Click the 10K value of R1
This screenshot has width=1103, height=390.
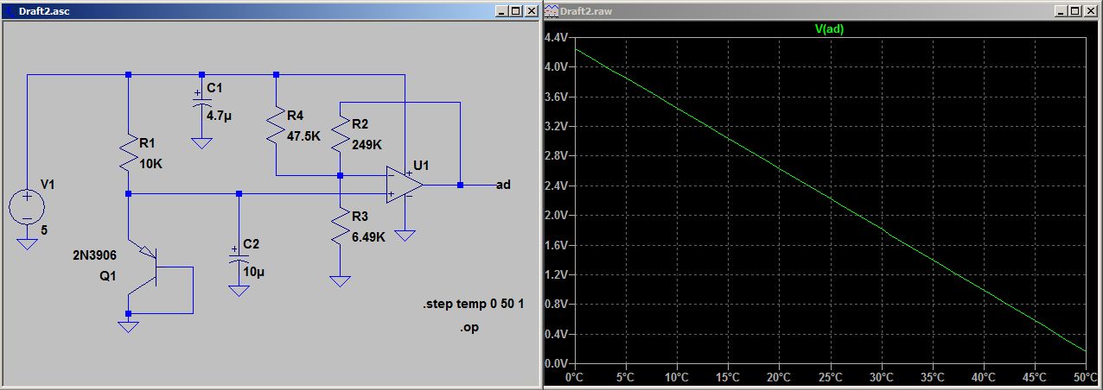tap(150, 164)
